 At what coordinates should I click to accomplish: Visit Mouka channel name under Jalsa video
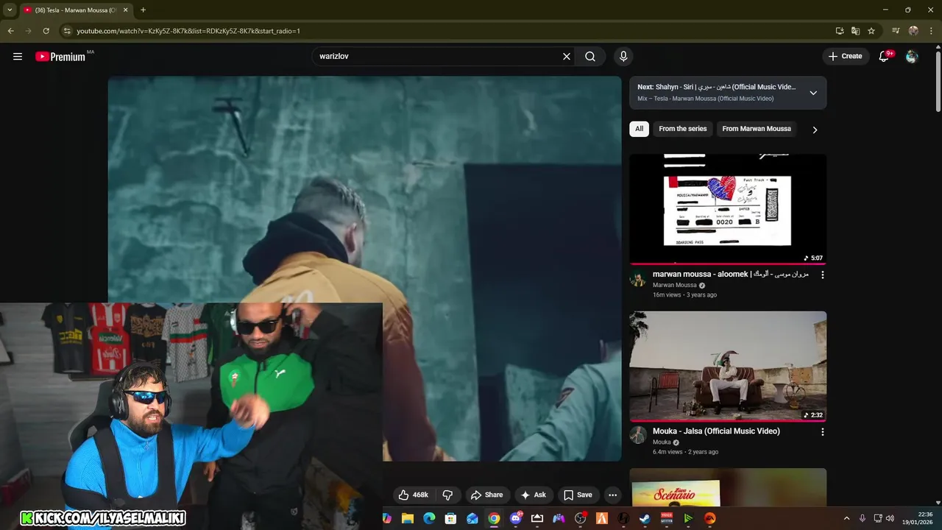point(662,442)
